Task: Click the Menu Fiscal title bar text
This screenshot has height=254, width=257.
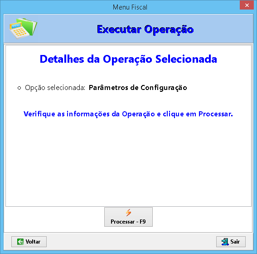Action: coord(130,7)
